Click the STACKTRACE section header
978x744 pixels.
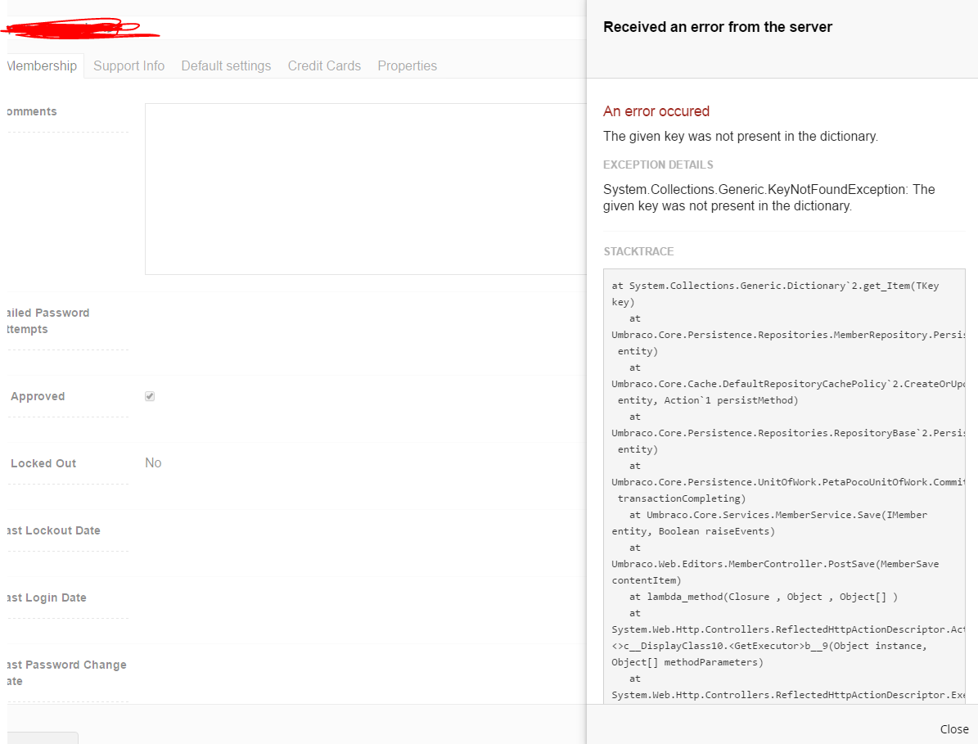pos(638,251)
